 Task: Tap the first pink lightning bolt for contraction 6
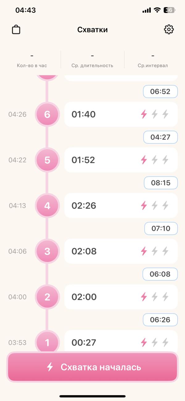point(144,114)
